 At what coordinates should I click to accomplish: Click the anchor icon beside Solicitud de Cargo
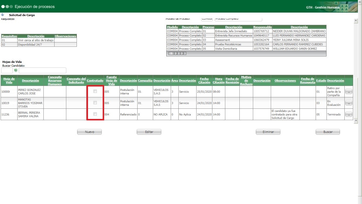click(x=2, y=15)
